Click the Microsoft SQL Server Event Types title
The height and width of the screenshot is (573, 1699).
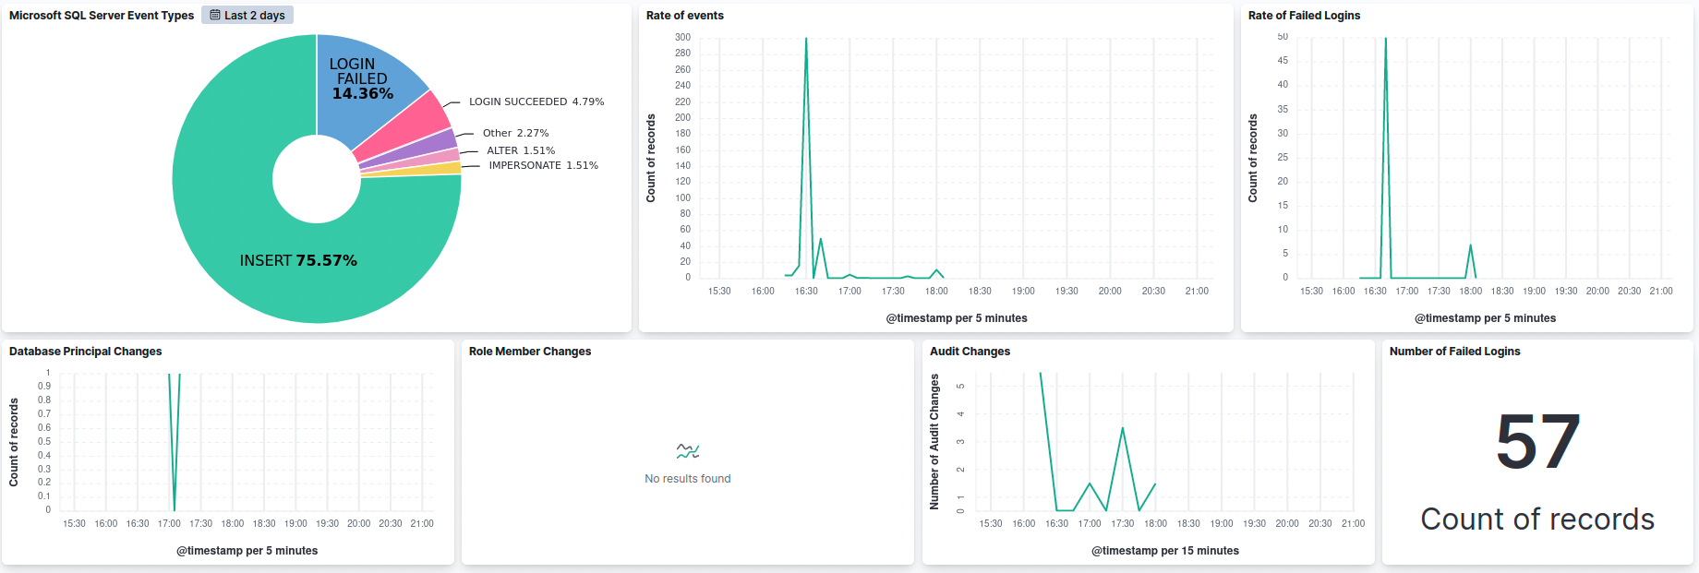[102, 16]
